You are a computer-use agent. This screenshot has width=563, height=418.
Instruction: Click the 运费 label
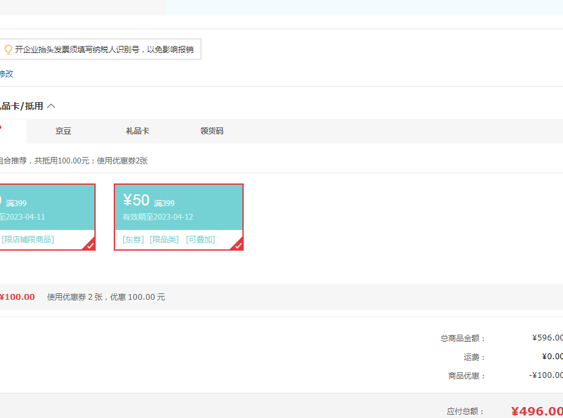(x=474, y=357)
